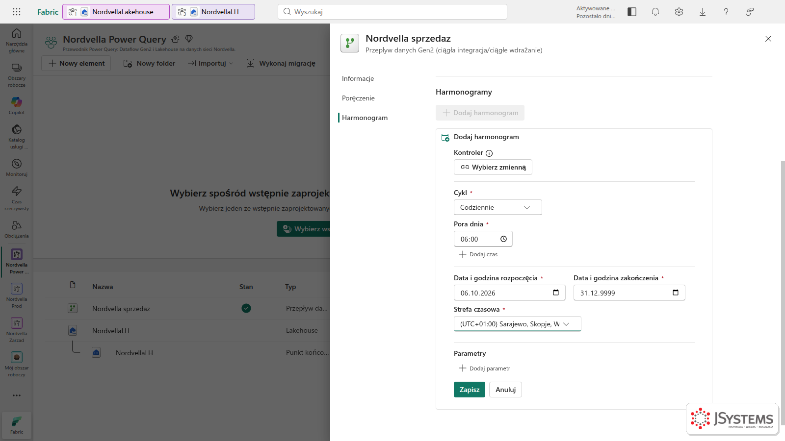
Task: Expand the Importuj dropdown menu
Action: [x=210, y=63]
